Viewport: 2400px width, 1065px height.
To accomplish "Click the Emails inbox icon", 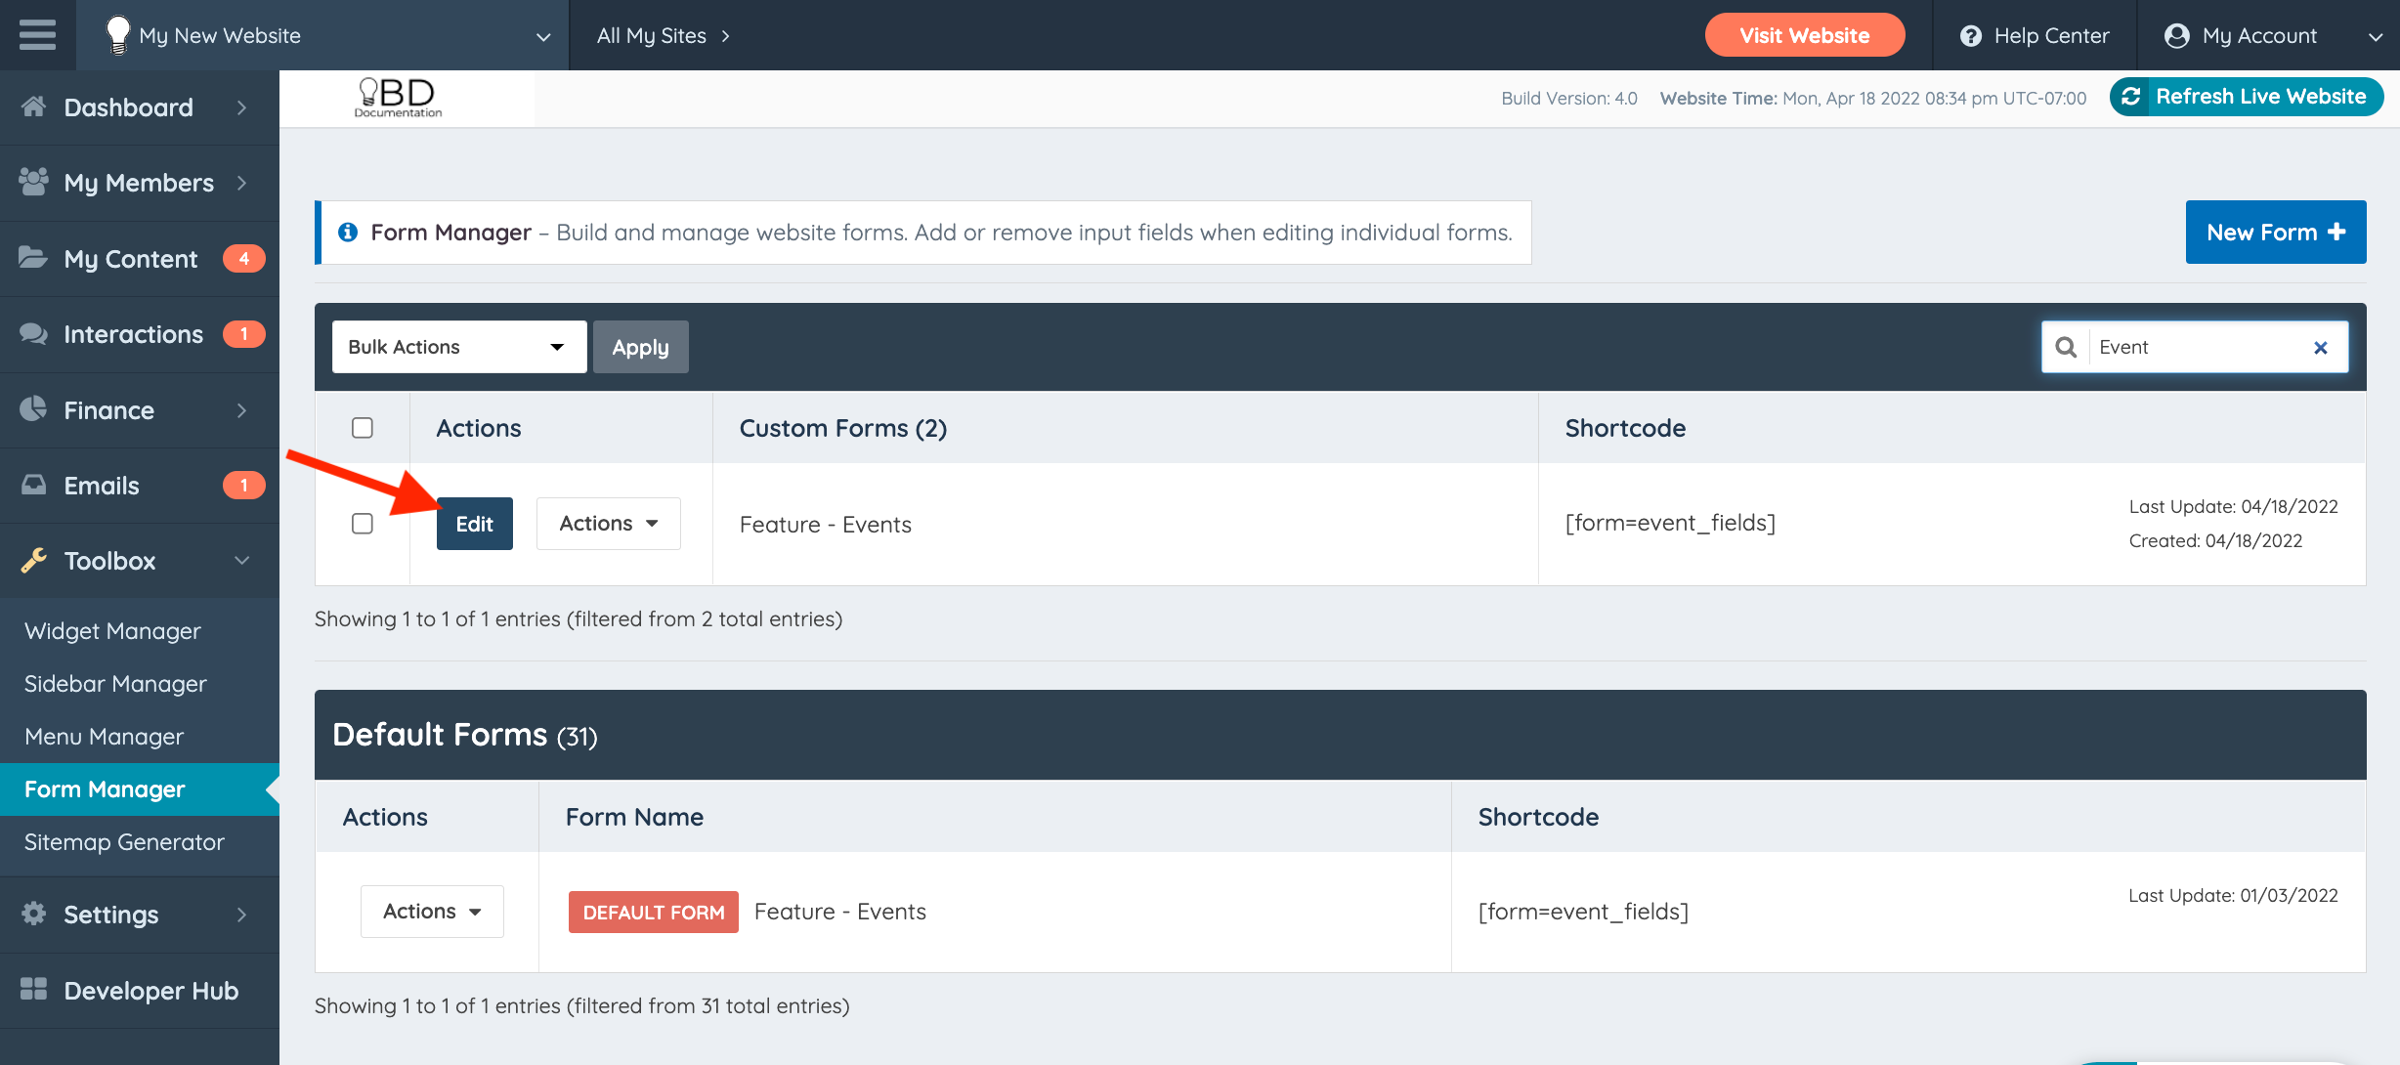I will coord(34,485).
